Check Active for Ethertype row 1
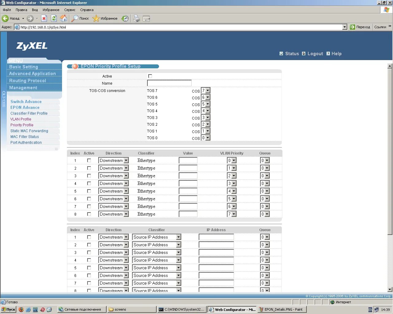 (x=89, y=160)
